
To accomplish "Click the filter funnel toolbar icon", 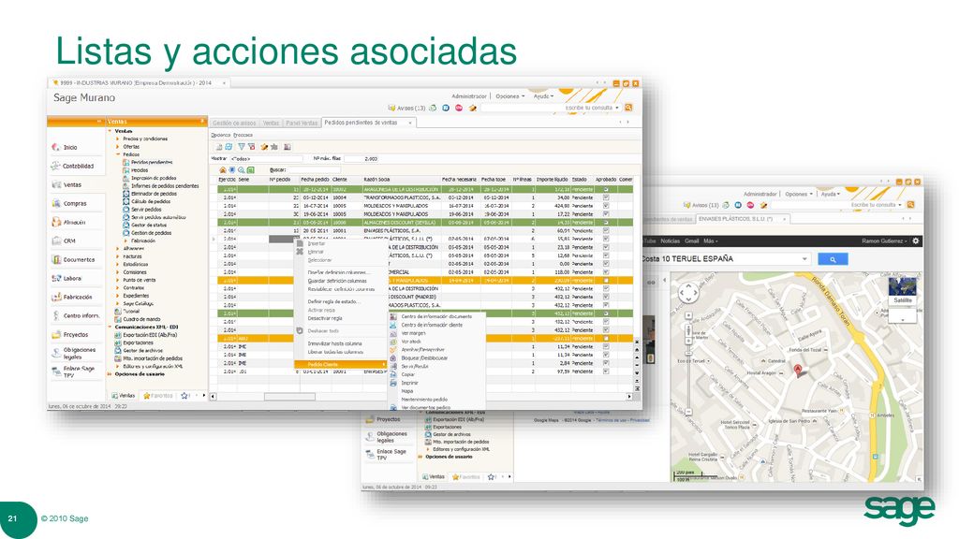I will point(241,147).
